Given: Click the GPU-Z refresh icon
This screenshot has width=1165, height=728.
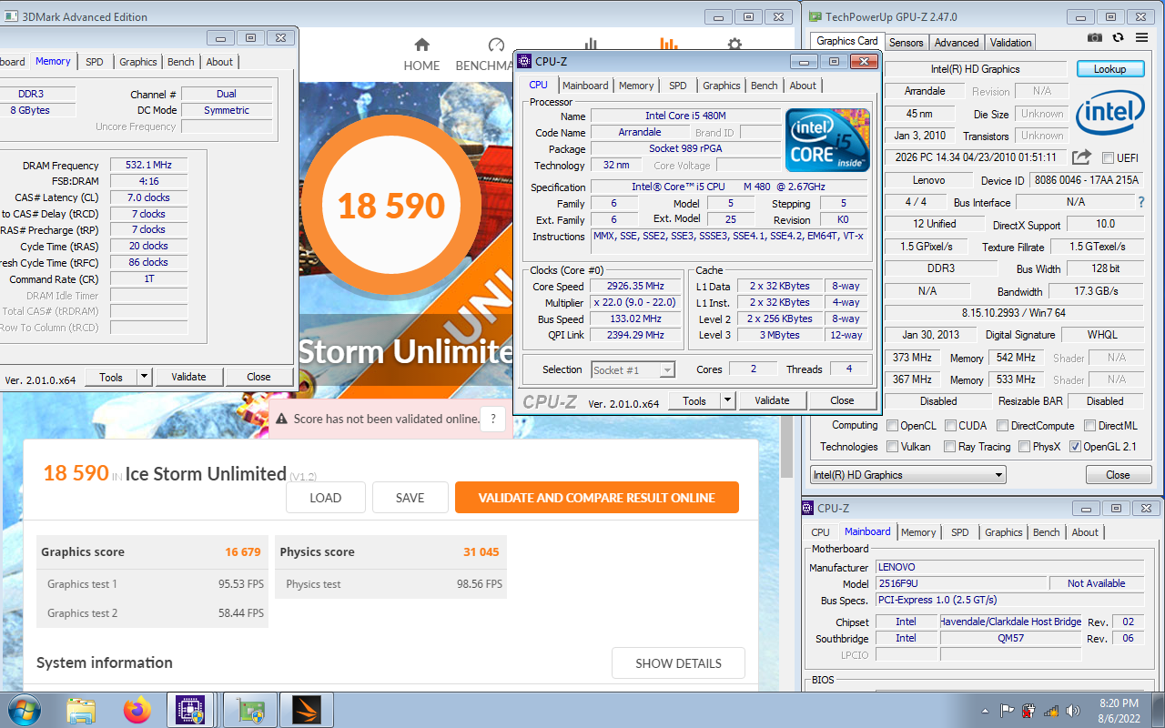Looking at the screenshot, I should point(1118,37).
